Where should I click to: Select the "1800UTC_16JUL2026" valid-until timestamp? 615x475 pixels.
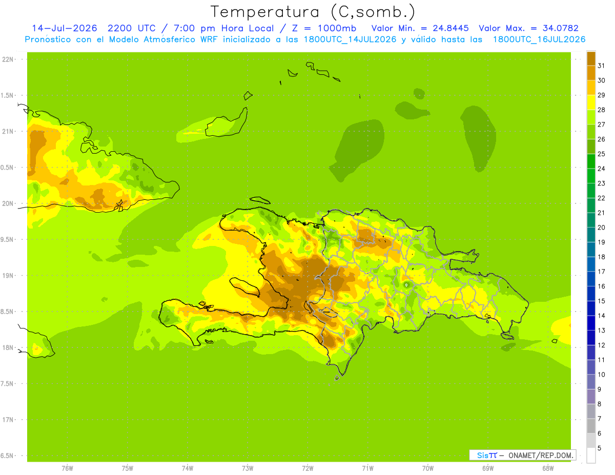(x=540, y=39)
